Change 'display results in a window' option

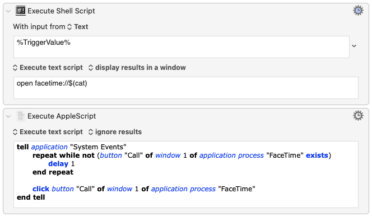click(x=137, y=68)
